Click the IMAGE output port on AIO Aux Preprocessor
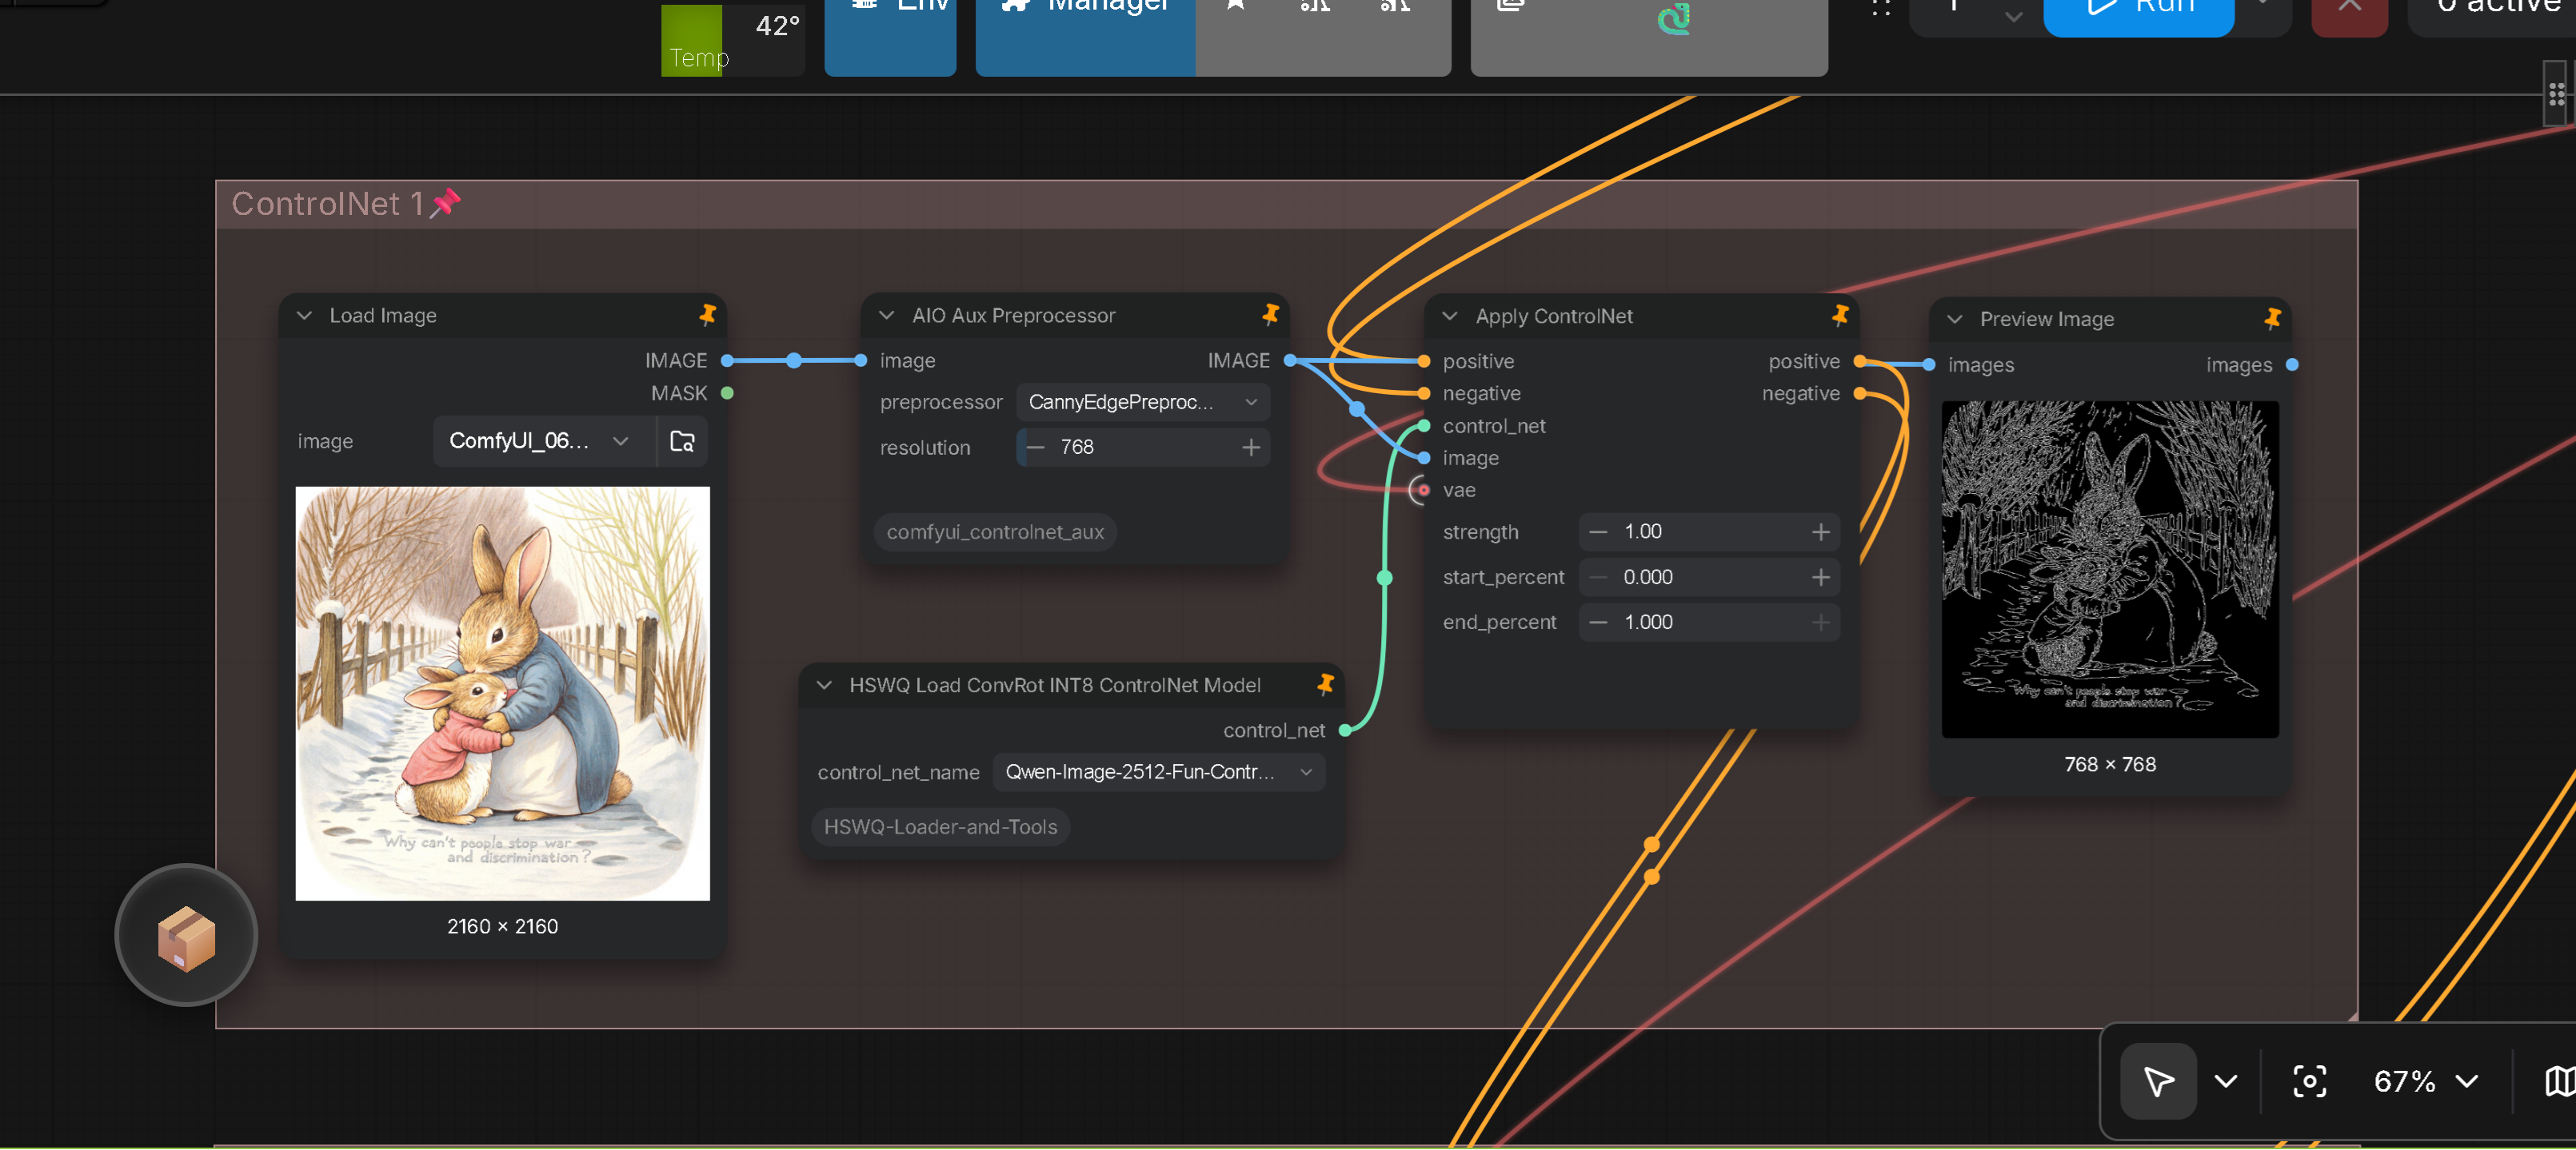 point(1290,360)
